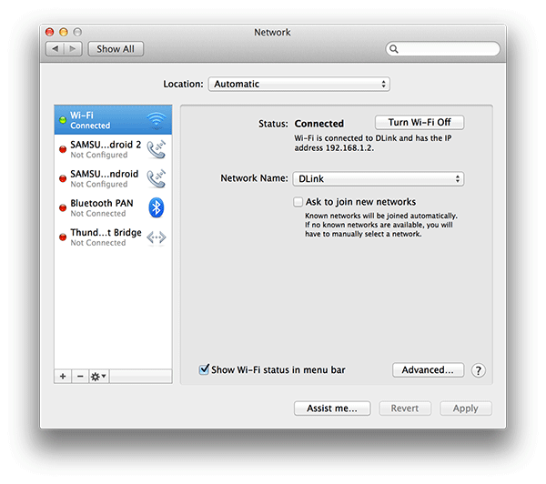Uncheck Show Wi-Fi status in menu bar

pos(204,369)
